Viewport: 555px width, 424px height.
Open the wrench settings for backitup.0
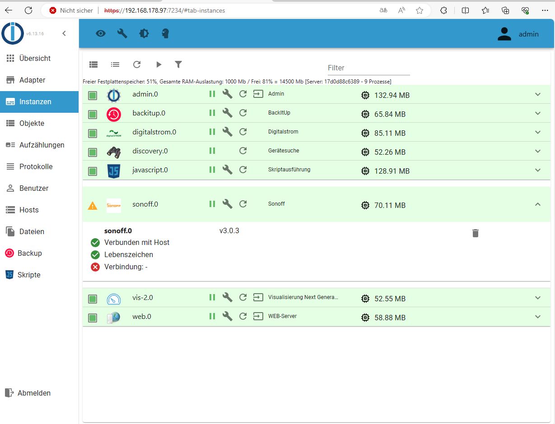pos(228,113)
